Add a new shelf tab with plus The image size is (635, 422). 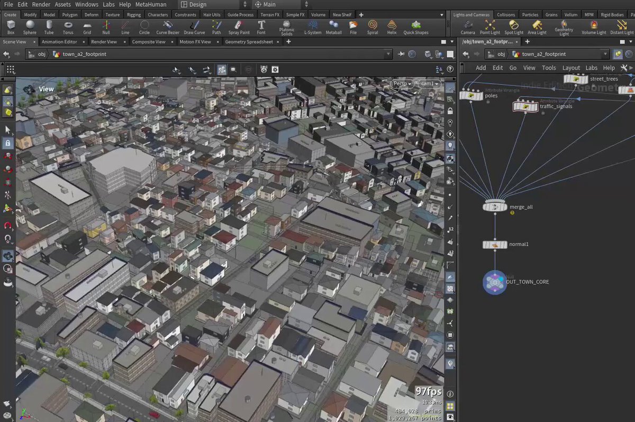pos(361,15)
